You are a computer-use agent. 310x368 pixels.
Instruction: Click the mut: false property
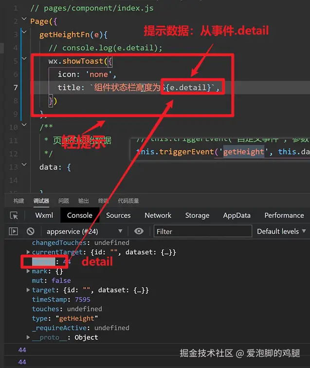[x=51, y=280]
